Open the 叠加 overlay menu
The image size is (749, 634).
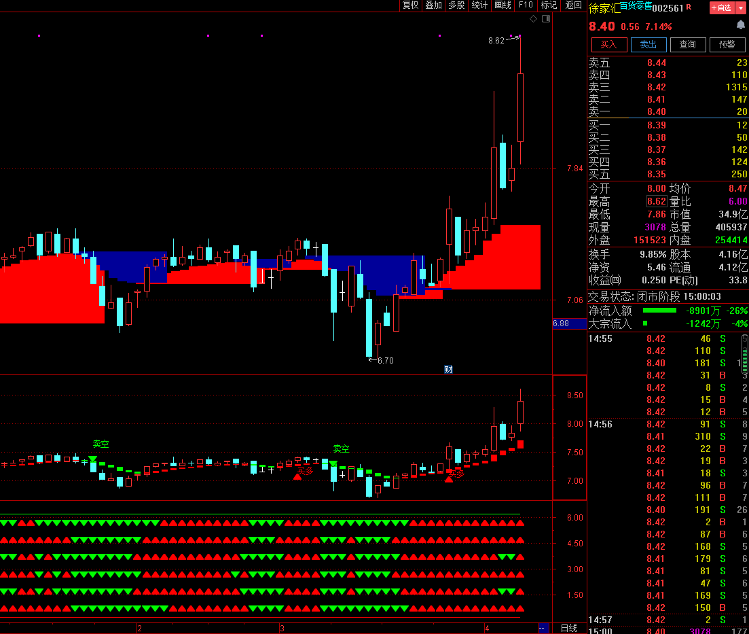[x=433, y=5]
